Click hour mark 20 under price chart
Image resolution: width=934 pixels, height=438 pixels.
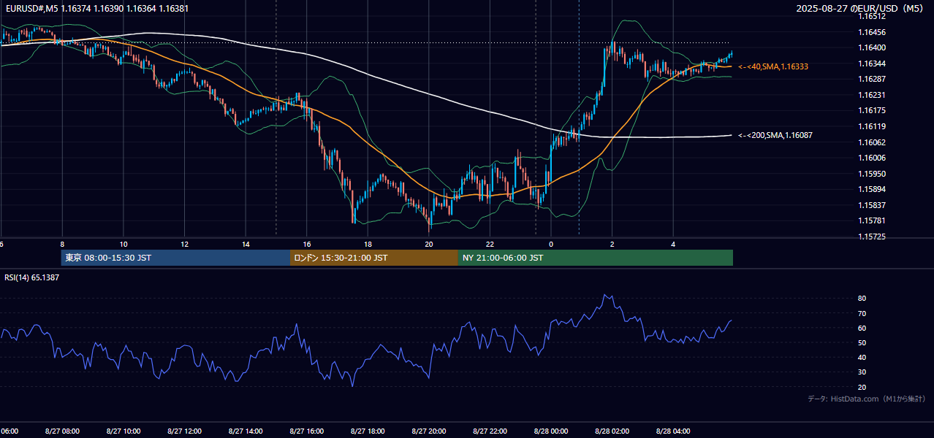(429, 244)
